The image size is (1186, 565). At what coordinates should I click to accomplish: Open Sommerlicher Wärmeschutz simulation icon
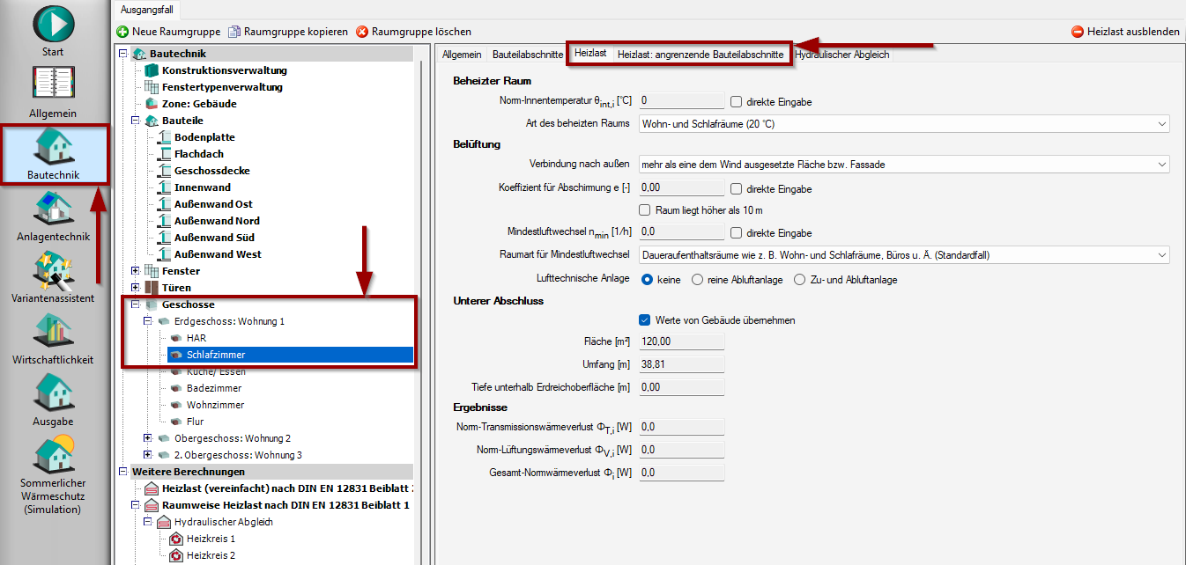click(54, 456)
